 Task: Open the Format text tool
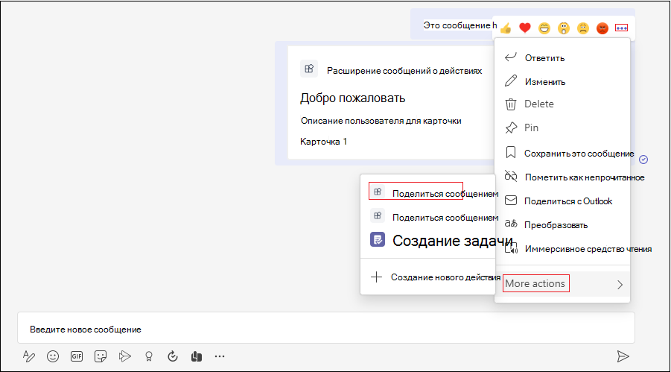coord(28,356)
